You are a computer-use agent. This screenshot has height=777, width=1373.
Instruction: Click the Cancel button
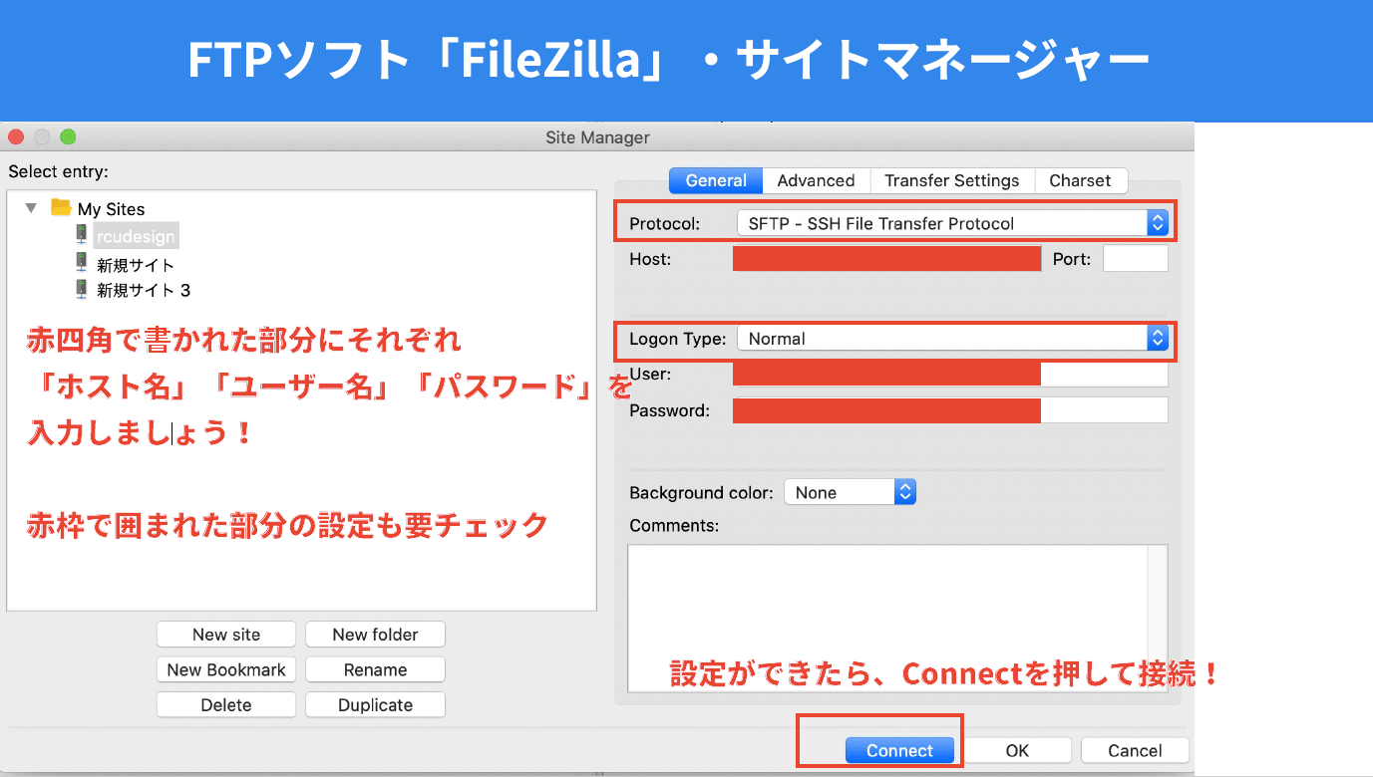tap(1135, 750)
